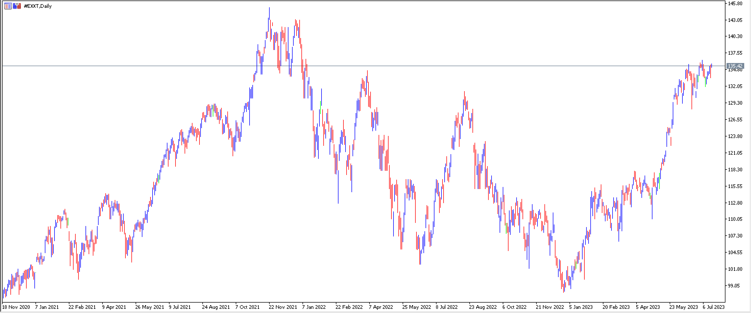Image resolution: width=751 pixels, height=313 pixels.
Task: Click the 9 Jul 2021 date label
Action: (180, 307)
